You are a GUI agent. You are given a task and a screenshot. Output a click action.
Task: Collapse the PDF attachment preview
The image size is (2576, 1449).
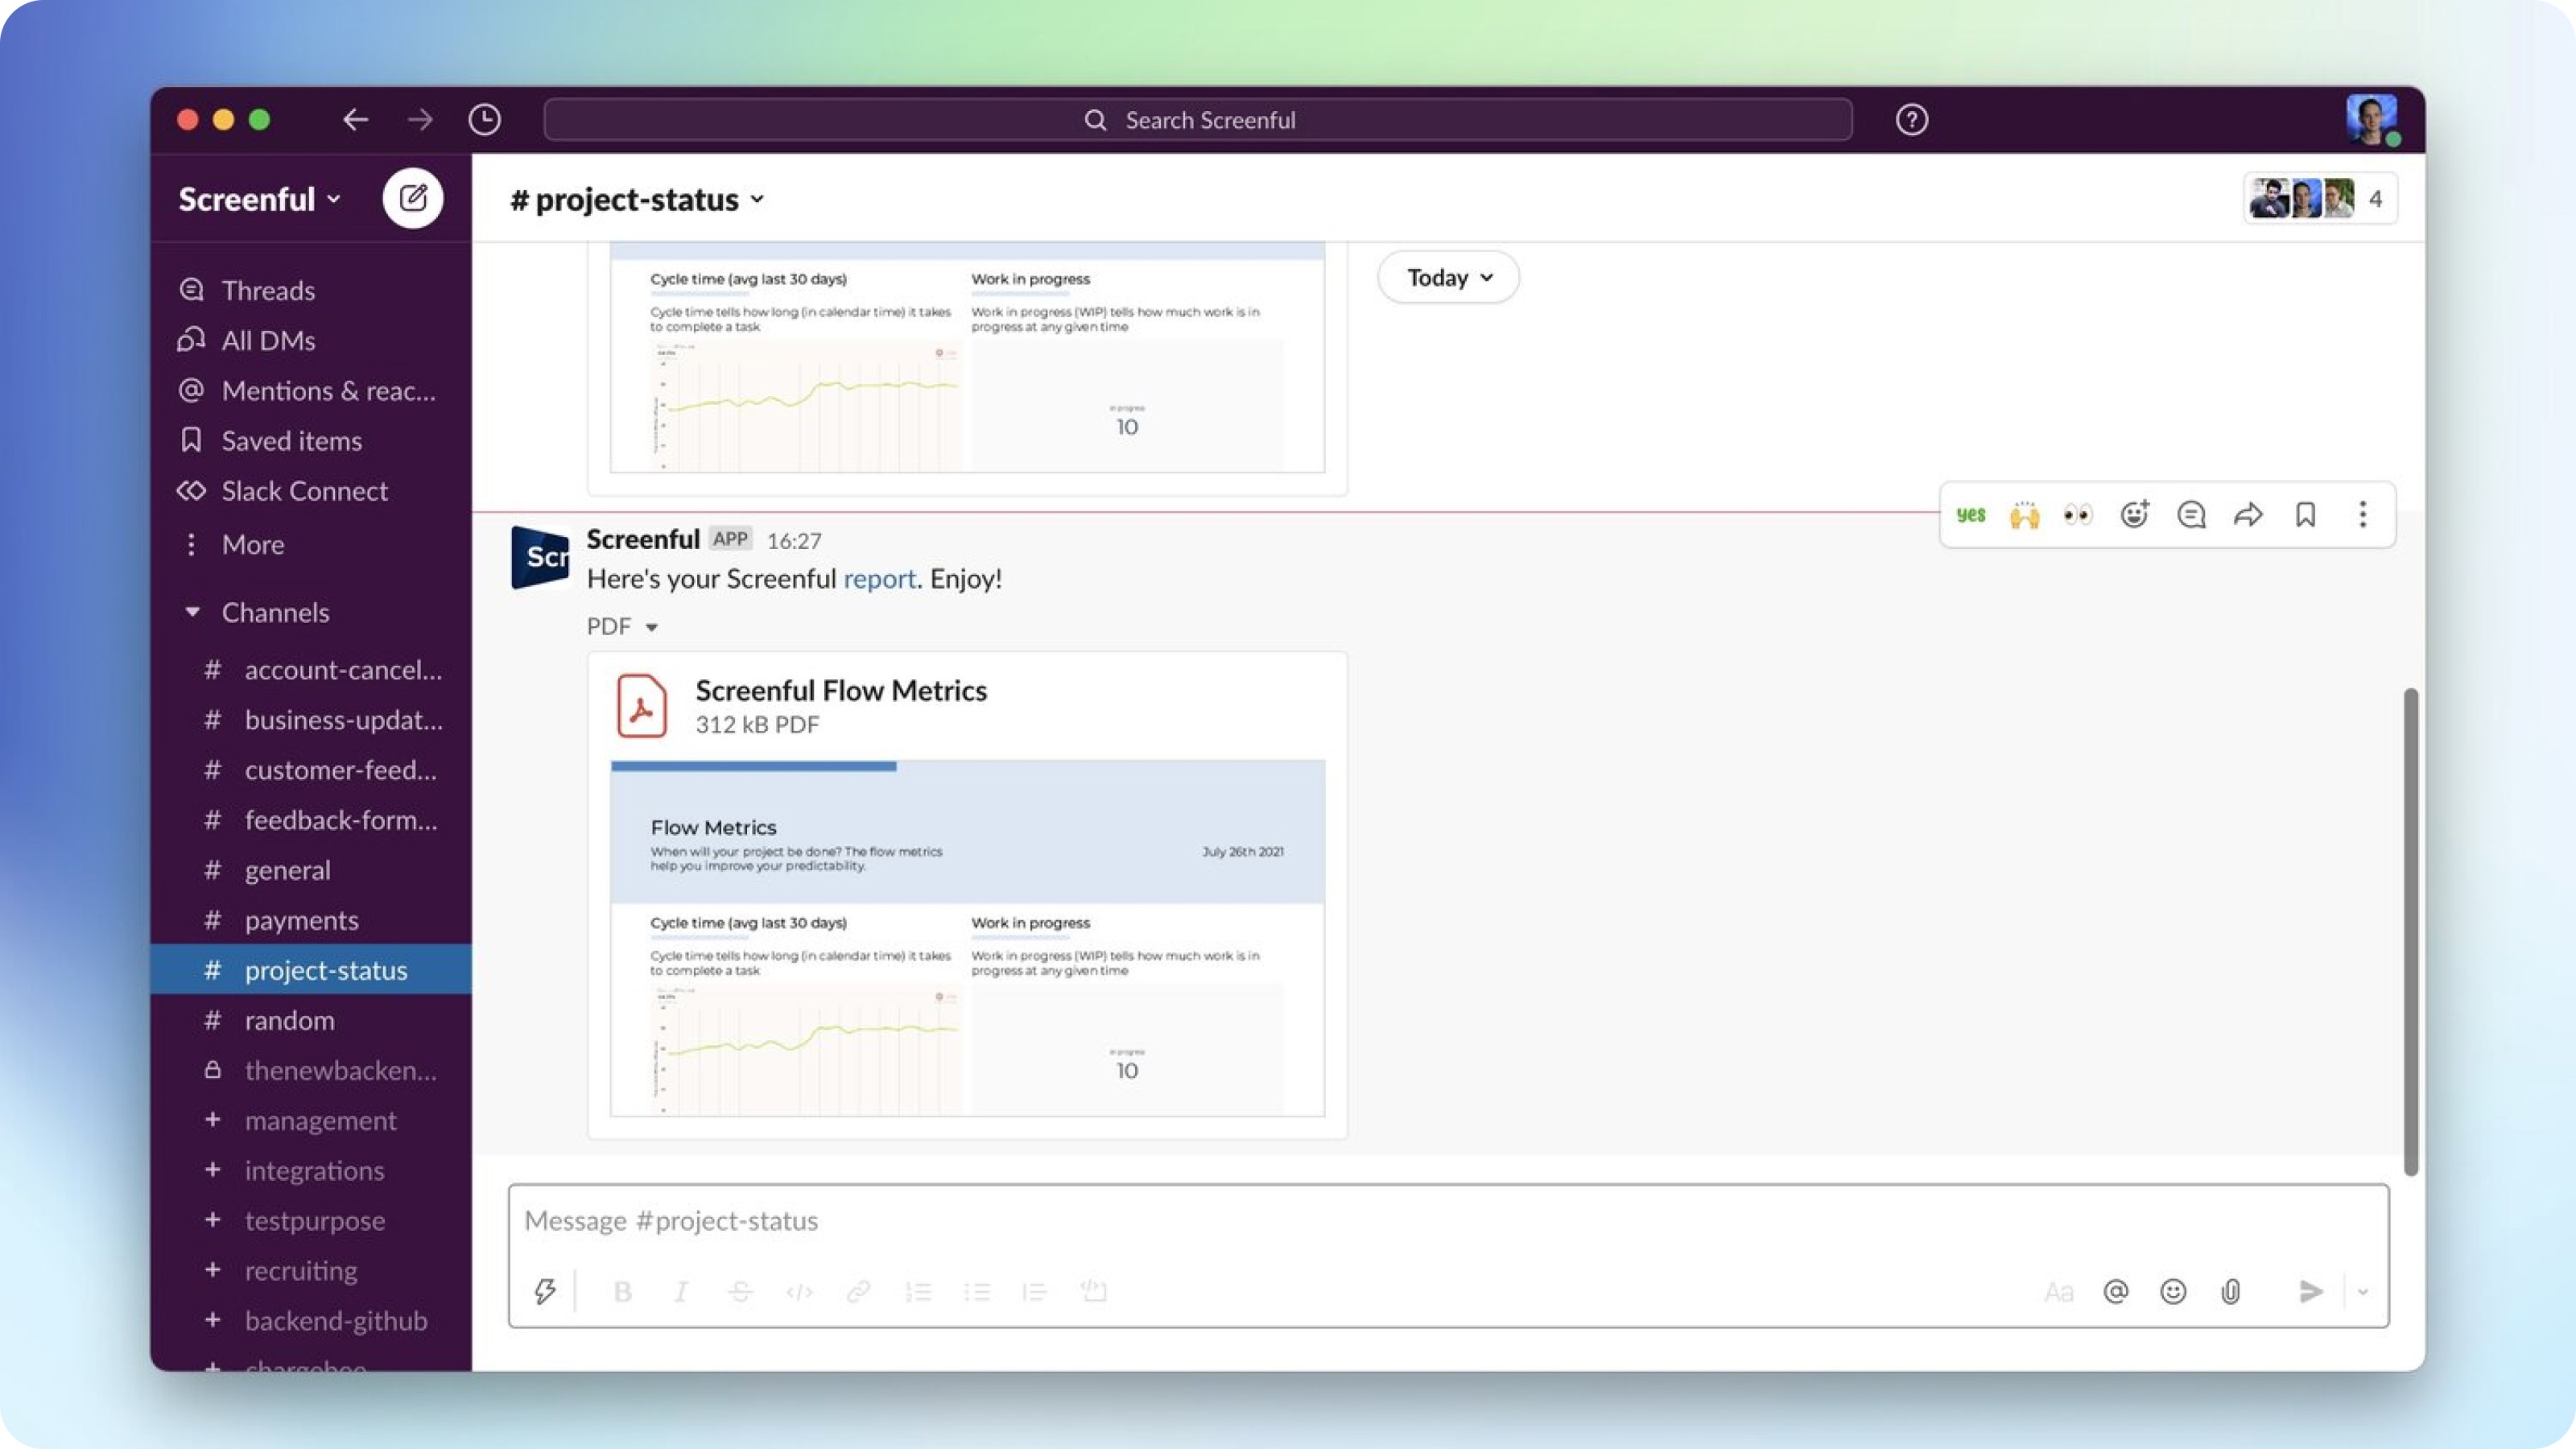pyautogui.click(x=651, y=627)
